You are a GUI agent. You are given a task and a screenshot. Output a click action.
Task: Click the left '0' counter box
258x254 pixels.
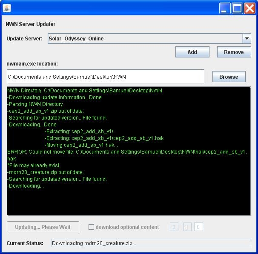point(174,227)
